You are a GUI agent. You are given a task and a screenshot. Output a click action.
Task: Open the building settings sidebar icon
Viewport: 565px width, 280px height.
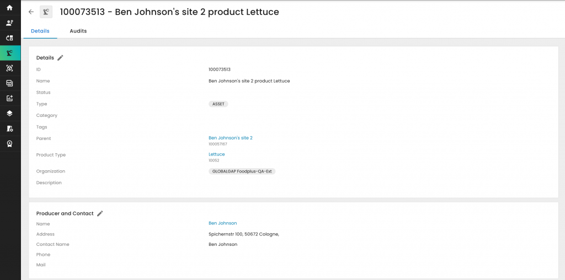[9, 128]
